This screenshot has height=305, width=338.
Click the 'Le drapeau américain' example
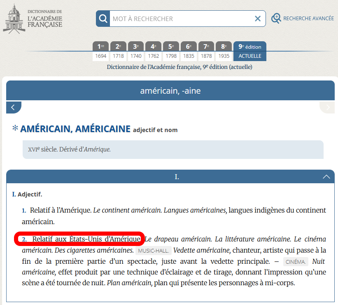click(178, 239)
